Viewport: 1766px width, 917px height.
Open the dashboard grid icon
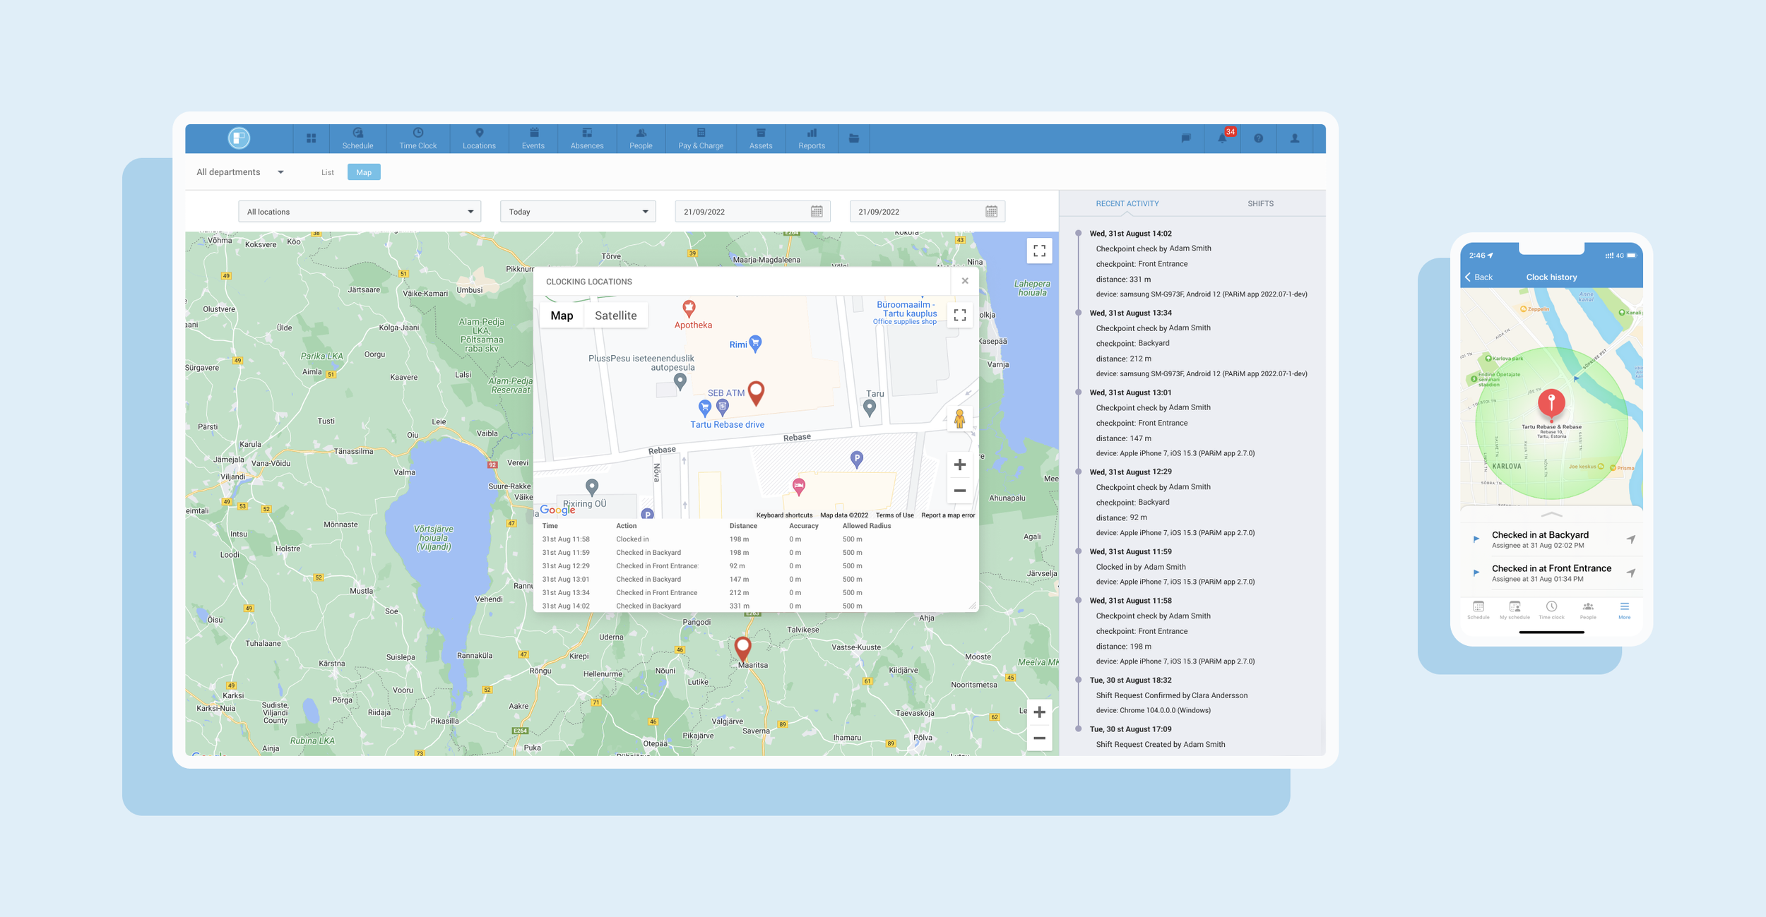pos(311,138)
